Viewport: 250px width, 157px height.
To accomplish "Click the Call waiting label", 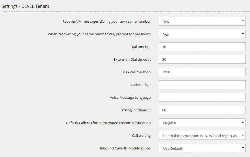I will point(142,135).
